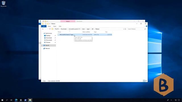Open Task View in the taskbar

(x=11, y=100)
